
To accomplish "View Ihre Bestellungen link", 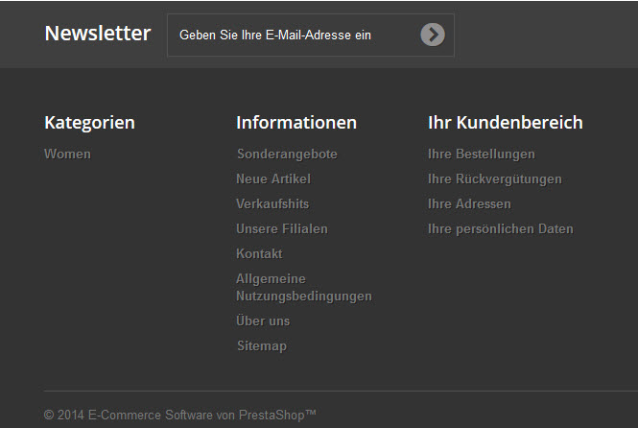I will [482, 154].
